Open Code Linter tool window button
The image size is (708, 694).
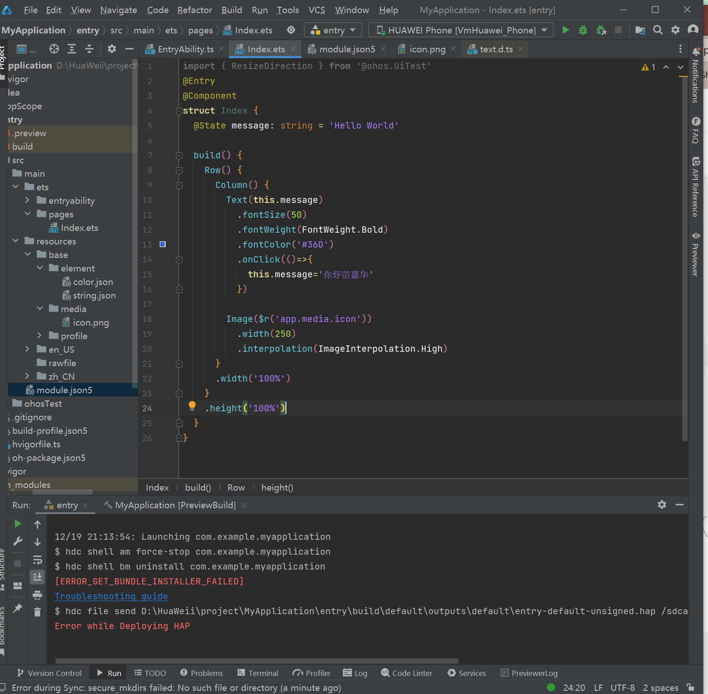(407, 673)
